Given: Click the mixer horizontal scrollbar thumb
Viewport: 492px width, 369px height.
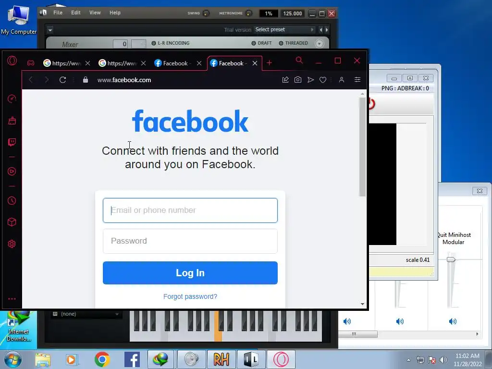Looking at the screenshot, I should point(357,334).
